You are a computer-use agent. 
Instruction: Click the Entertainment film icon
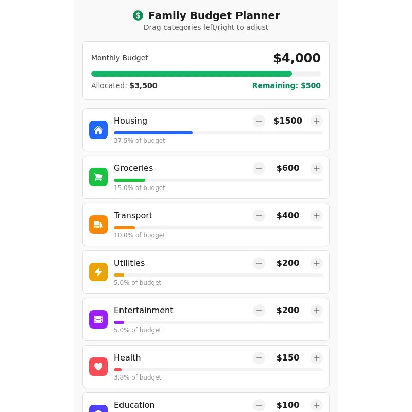[98, 319]
